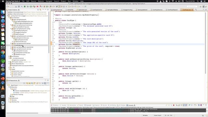
Task: Click Terminal icon in the Dock
Action: (3, 92)
